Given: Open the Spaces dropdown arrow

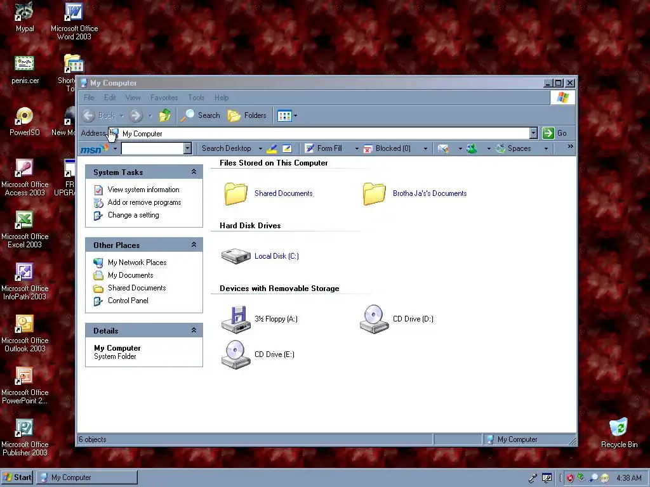Looking at the screenshot, I should (x=546, y=148).
